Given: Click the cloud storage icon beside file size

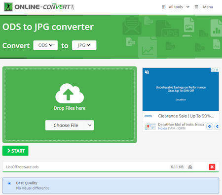Looking at the screenshot, I should [x=190, y=167].
